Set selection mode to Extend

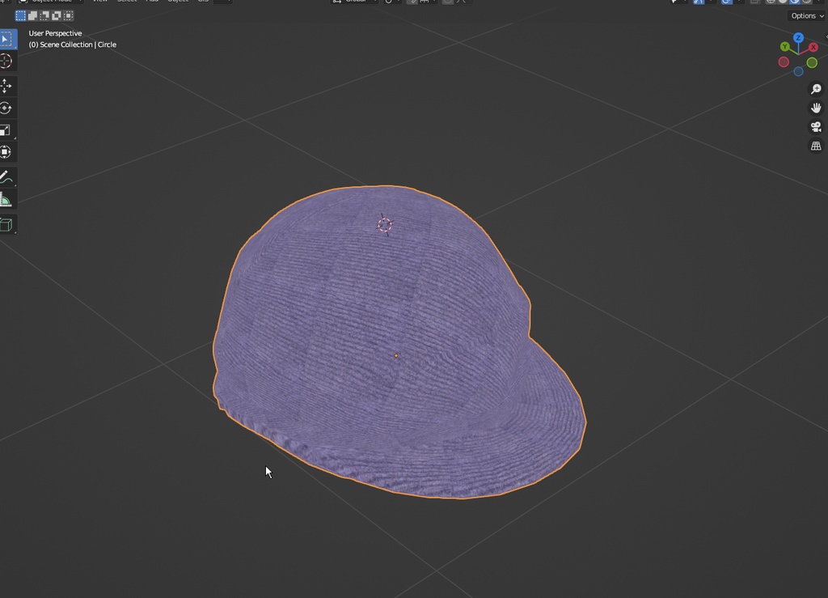pos(32,16)
